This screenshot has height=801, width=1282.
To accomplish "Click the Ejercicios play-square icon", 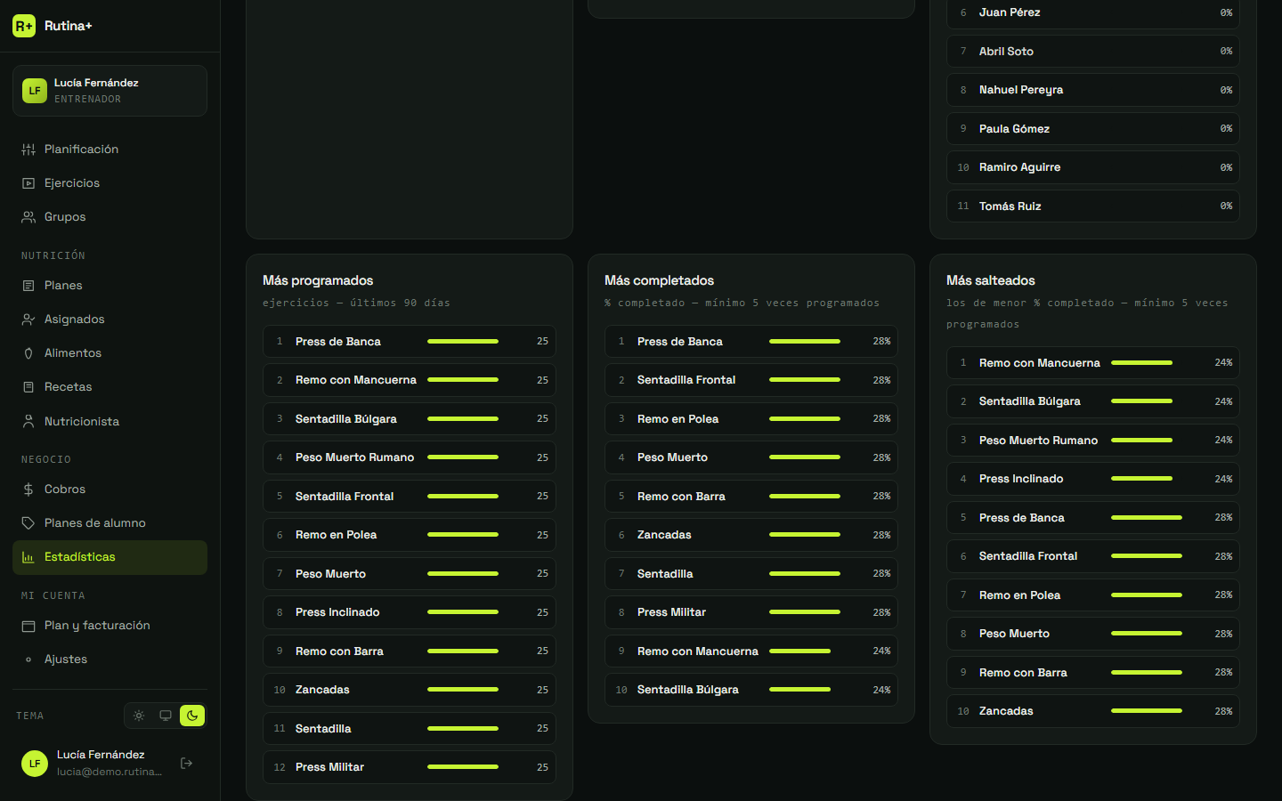I will [28, 183].
